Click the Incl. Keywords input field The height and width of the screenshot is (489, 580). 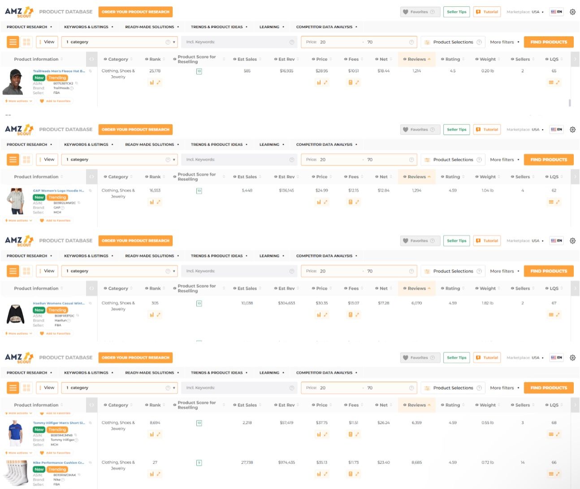click(x=238, y=42)
